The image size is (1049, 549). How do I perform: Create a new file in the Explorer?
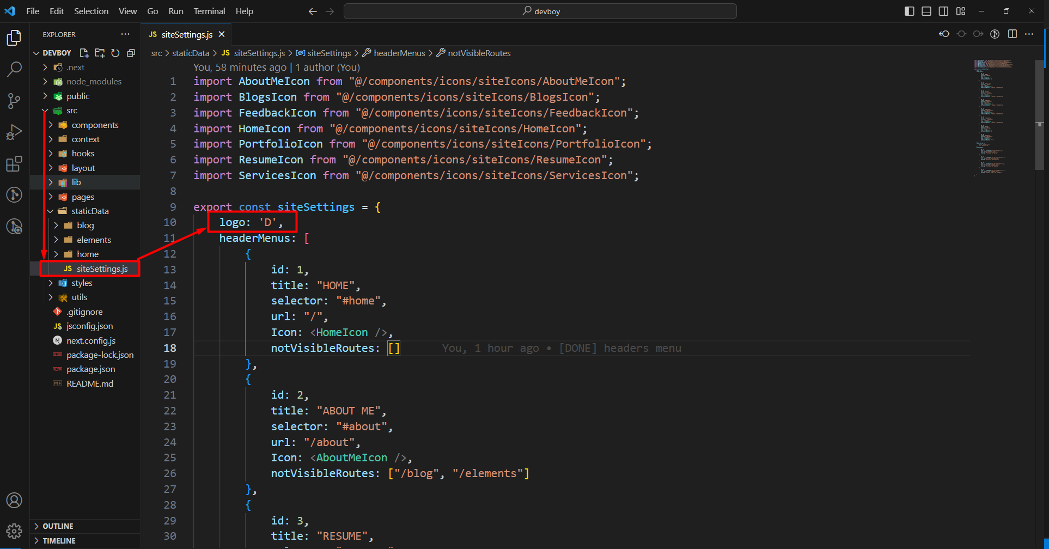click(84, 53)
